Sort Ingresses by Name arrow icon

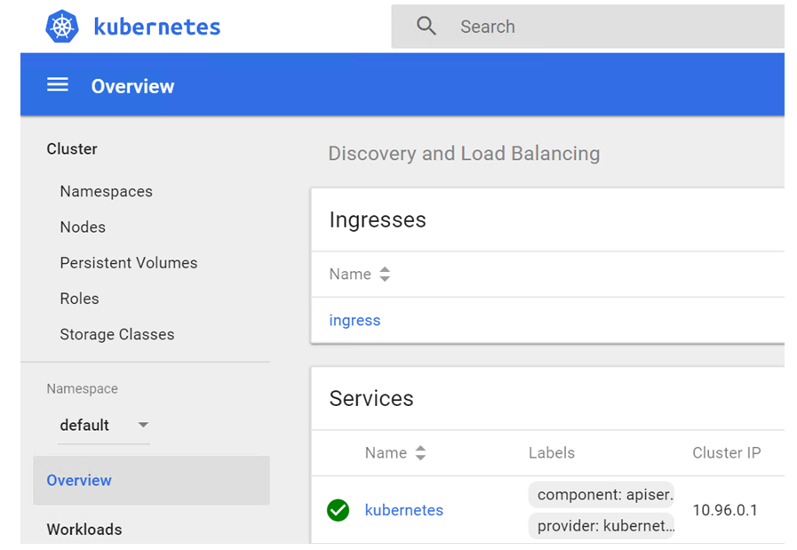pyautogui.click(x=385, y=275)
